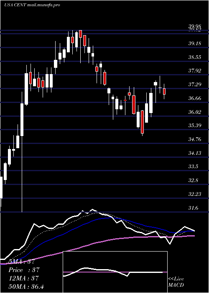This screenshot has width=209, height=293.
Task: Click the 32.8 price label
Action: [193, 181]
